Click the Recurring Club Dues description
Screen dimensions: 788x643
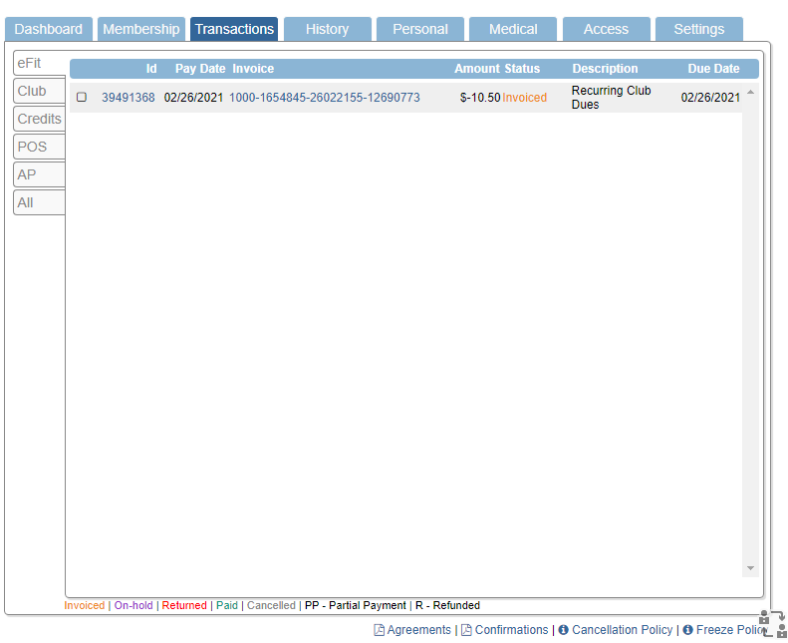(x=611, y=98)
